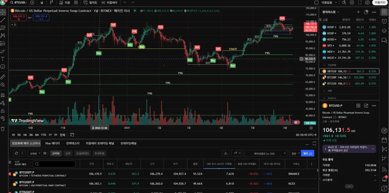Start bar Replay (리플레이) mode
The image size is (389, 193).
(110, 3)
